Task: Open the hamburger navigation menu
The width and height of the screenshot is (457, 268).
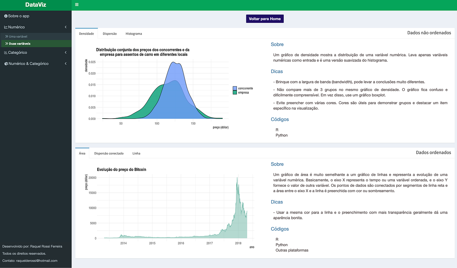Action: (x=77, y=5)
